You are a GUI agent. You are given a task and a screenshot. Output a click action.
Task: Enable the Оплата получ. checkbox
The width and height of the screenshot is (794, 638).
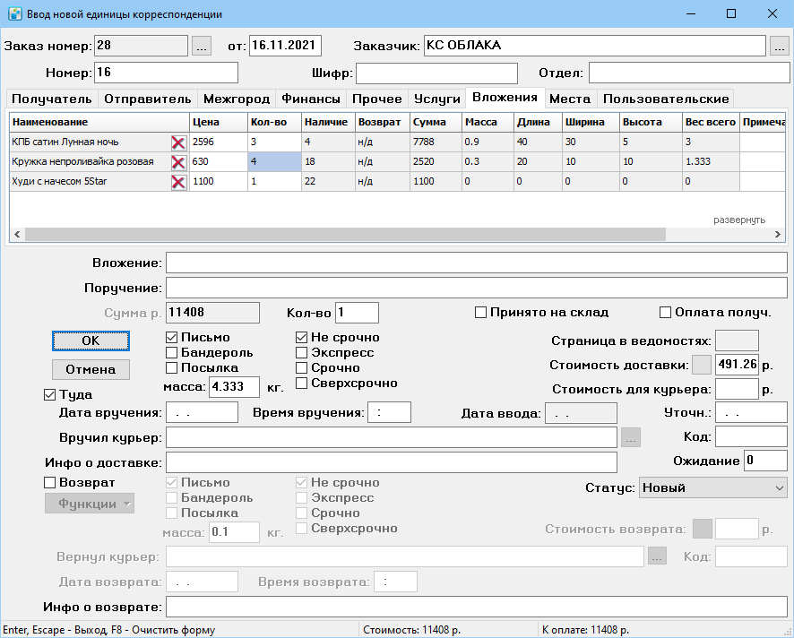tap(665, 313)
